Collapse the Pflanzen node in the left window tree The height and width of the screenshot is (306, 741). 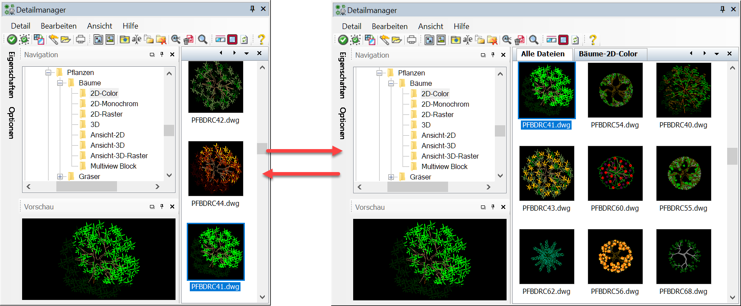coord(49,72)
